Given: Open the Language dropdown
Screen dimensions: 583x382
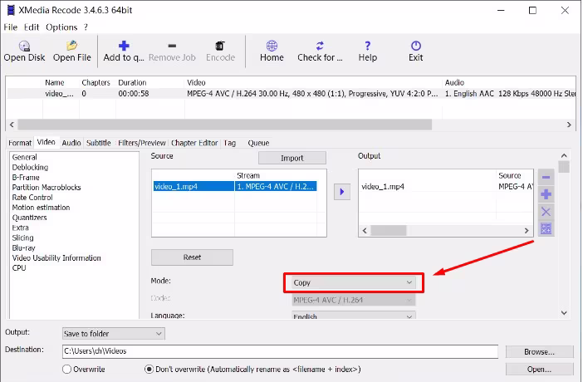Looking at the screenshot, I should [353, 316].
